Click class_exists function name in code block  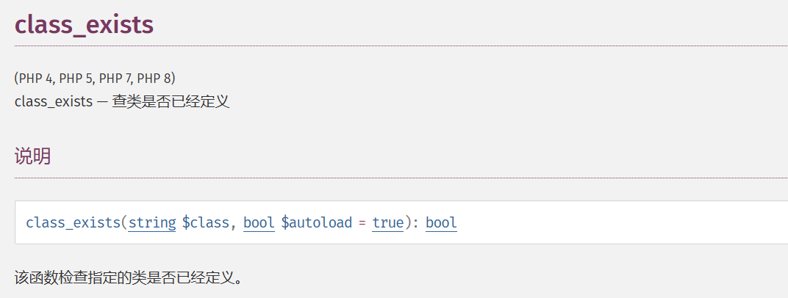[72, 222]
